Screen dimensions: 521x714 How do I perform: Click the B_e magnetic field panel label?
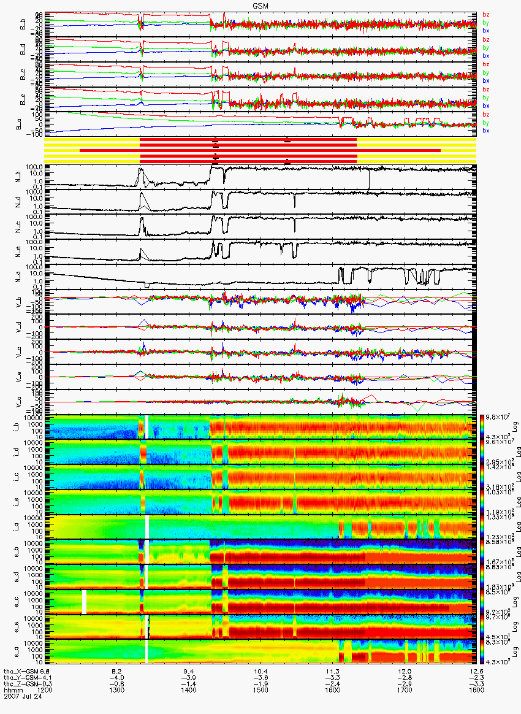[23, 100]
